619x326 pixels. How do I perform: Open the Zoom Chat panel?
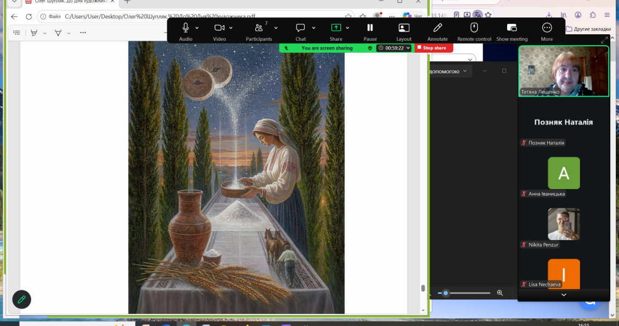click(300, 32)
